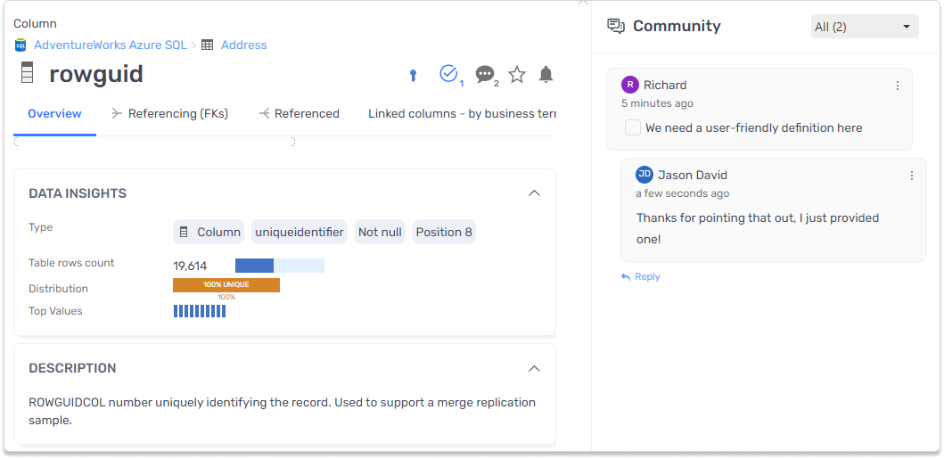This screenshot has height=459, width=944.
Task: Click the notification bell icon
Action: (x=546, y=75)
